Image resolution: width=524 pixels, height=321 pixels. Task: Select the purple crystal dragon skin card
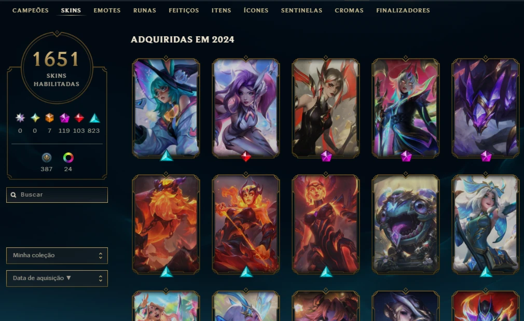click(485, 107)
